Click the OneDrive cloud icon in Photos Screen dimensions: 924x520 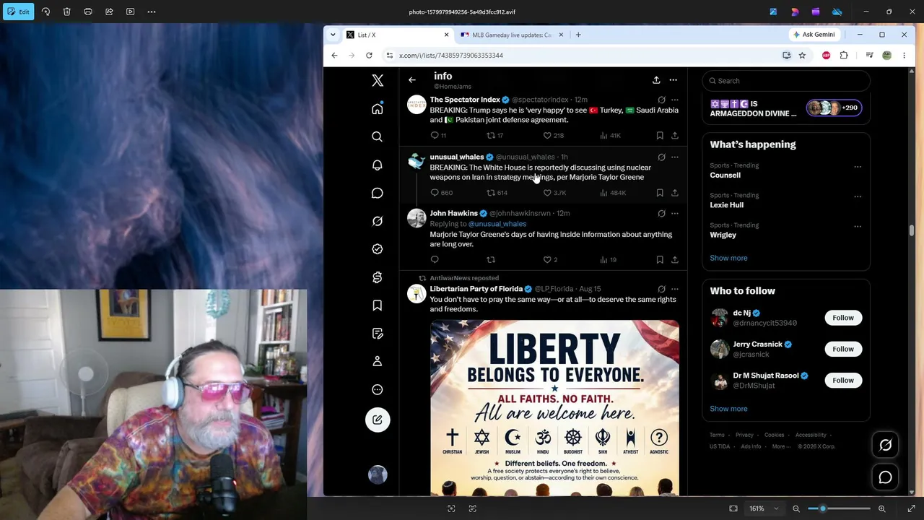coord(837,12)
